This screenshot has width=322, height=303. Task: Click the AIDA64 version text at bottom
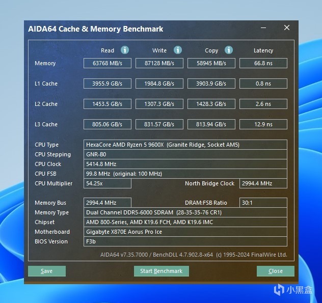click(x=194, y=255)
